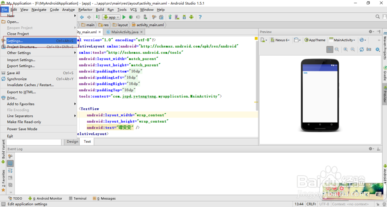Toggle tool windows button in status bar
Screen dimensions: 387x207
pos(3,204)
